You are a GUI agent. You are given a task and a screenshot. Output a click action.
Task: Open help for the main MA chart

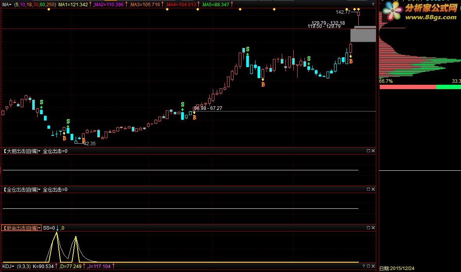point(373,4)
